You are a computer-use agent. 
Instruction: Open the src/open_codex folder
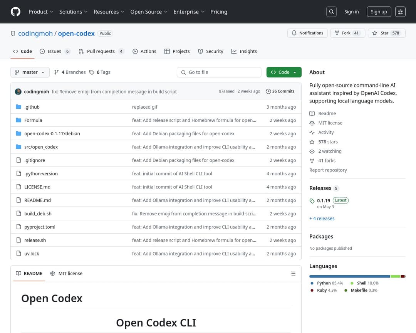coord(41,147)
